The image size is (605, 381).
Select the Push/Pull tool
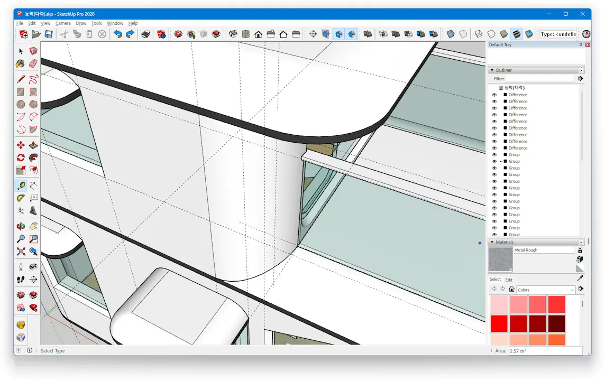coord(33,145)
